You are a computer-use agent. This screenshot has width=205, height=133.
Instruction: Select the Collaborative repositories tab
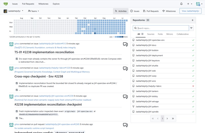click(183, 34)
